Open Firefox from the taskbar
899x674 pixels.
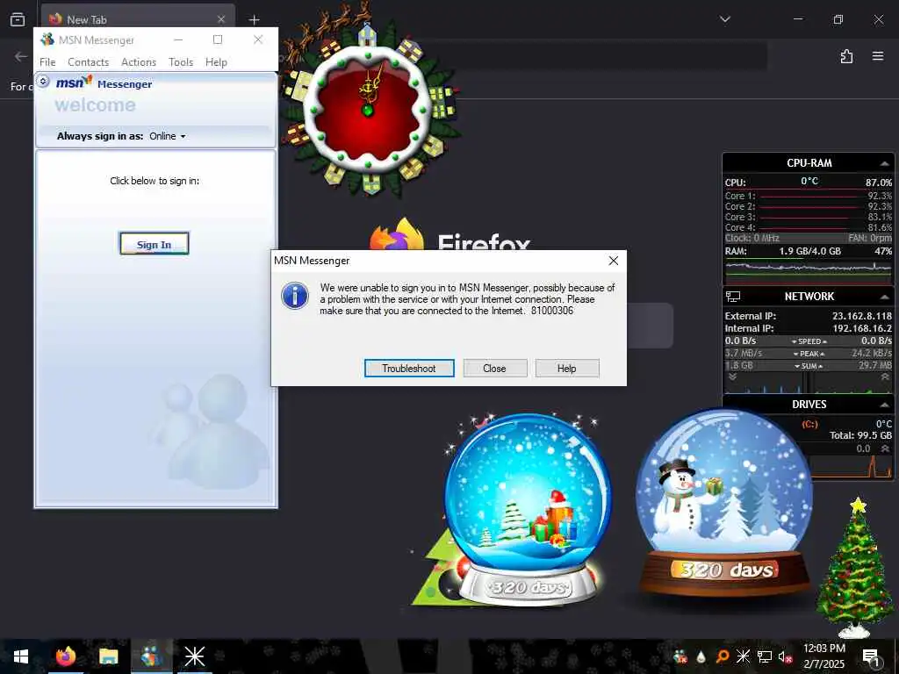tap(66, 656)
